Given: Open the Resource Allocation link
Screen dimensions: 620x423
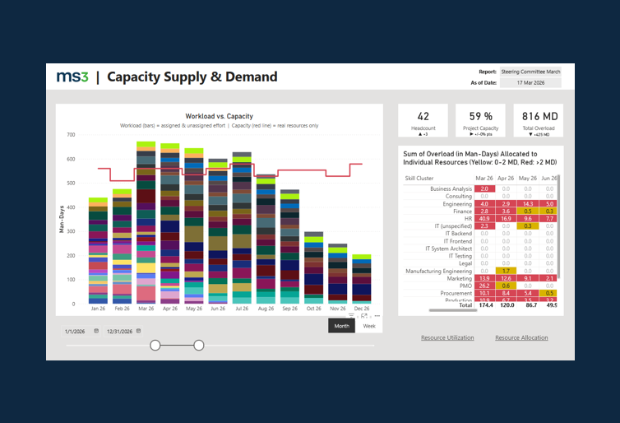Looking at the screenshot, I should coord(521,337).
